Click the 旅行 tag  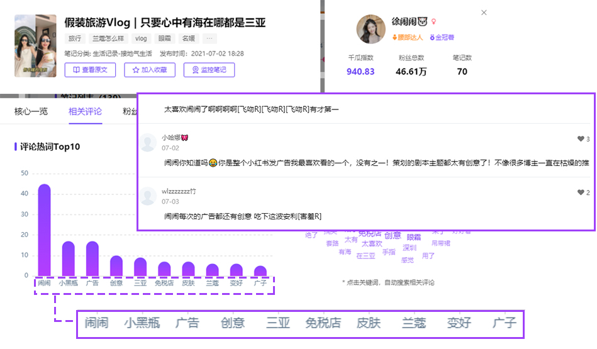point(75,38)
